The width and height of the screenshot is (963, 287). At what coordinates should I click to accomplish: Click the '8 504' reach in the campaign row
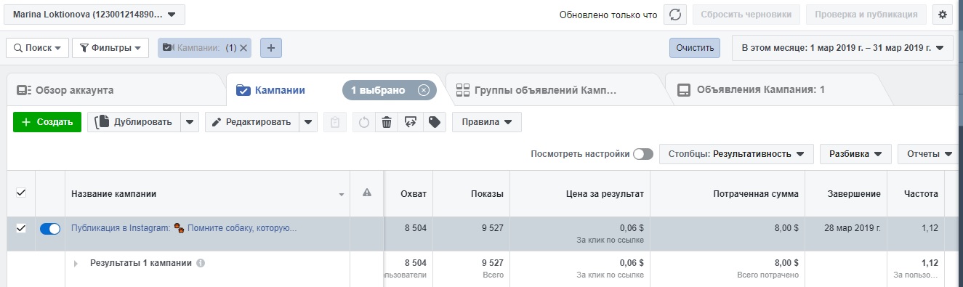click(416, 227)
